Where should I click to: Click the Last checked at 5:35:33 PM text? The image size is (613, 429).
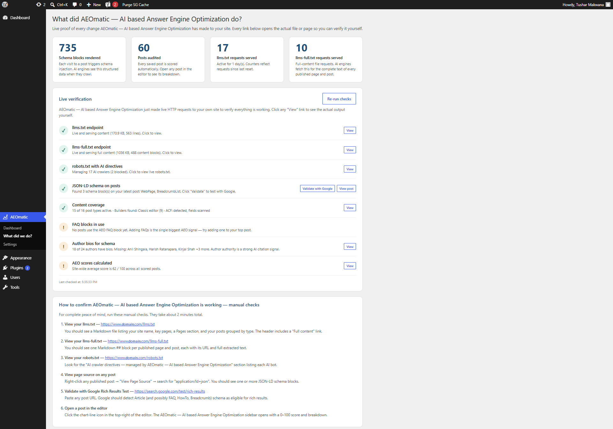click(x=78, y=282)
